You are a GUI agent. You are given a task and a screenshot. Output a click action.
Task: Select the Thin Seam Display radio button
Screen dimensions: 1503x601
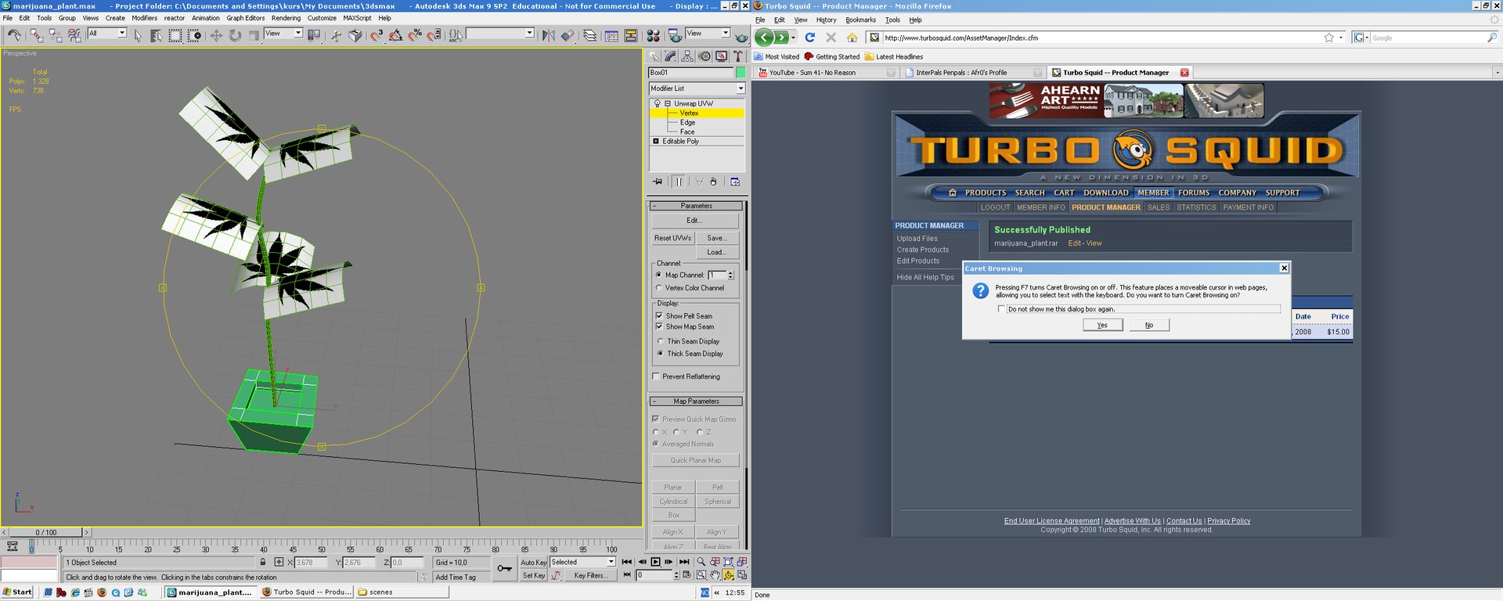pos(660,341)
